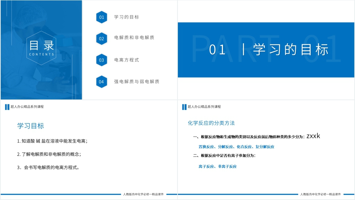Click the 离子反应、非离子反应 blue link
Viewport: 355px width, 200px height.
coord(217,166)
